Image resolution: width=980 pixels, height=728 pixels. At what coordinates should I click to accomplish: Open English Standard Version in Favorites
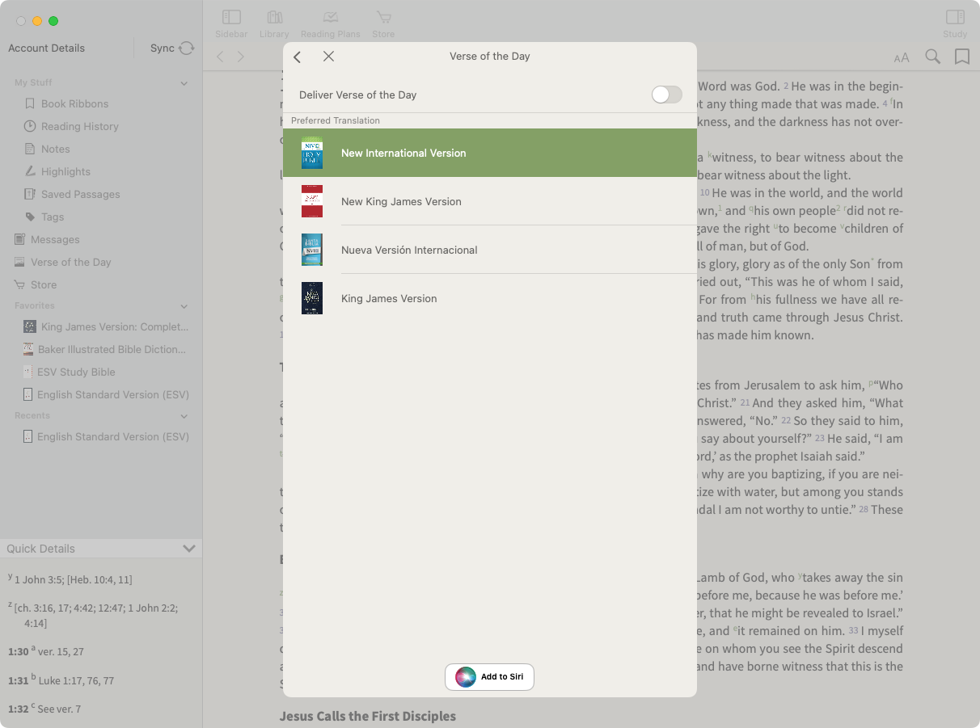[x=113, y=394]
